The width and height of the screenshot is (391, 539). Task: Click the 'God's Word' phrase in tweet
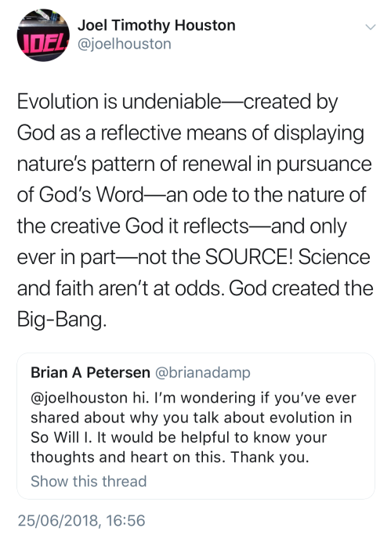pyautogui.click(x=91, y=195)
